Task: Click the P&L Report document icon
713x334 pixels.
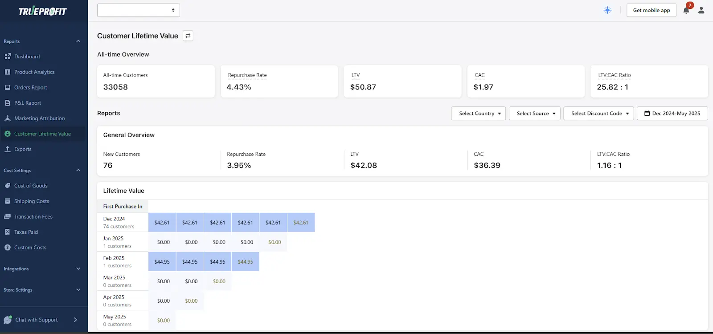Action: [8, 103]
